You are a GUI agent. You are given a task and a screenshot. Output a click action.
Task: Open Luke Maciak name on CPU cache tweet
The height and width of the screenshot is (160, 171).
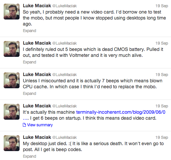tap(37, 74)
